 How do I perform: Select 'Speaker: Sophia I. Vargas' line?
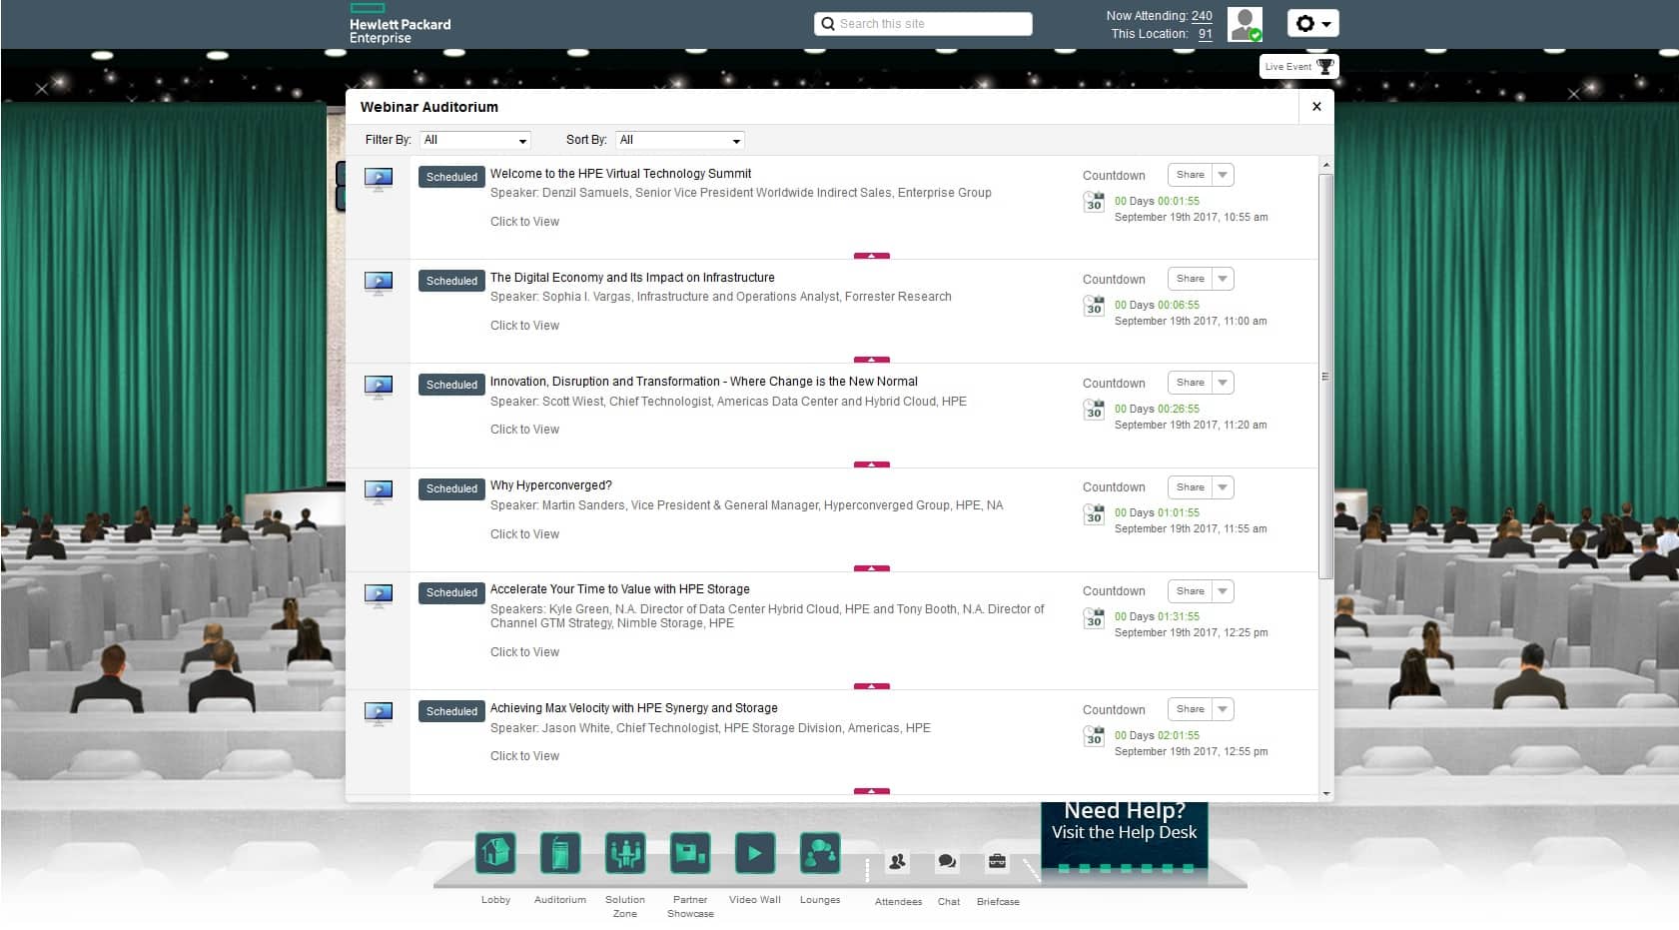click(x=720, y=297)
